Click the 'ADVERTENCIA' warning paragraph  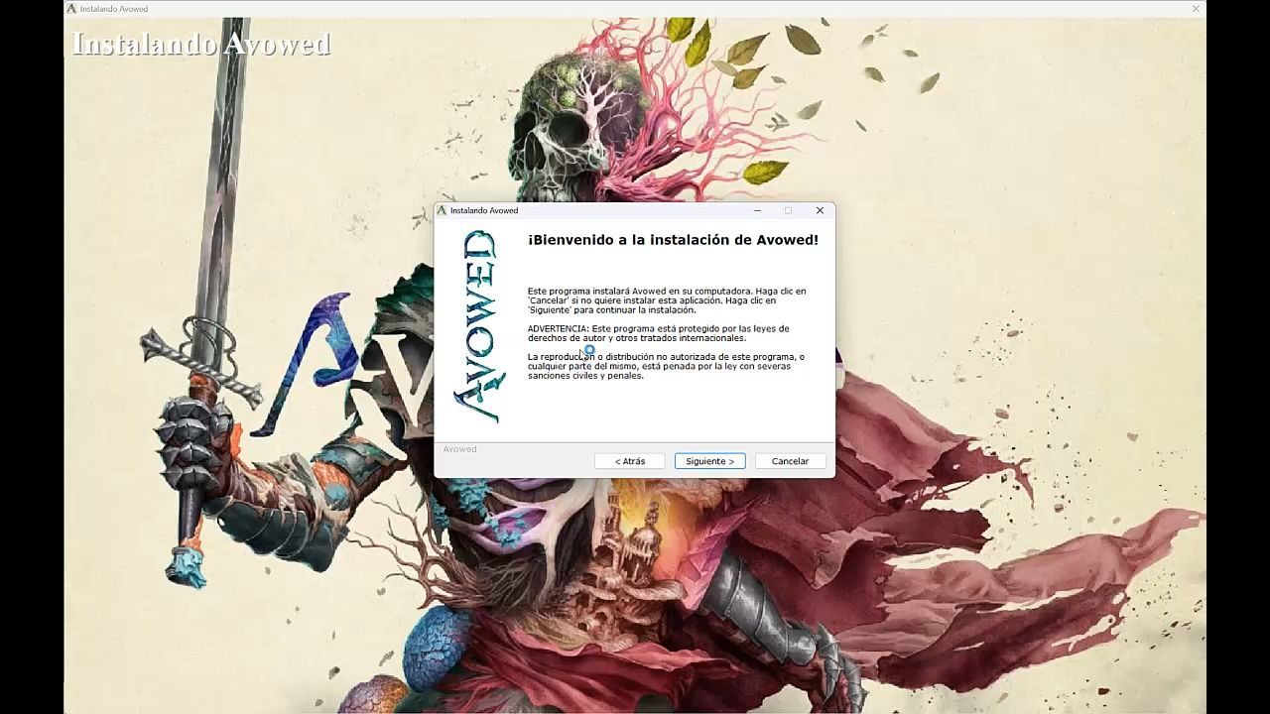point(659,333)
